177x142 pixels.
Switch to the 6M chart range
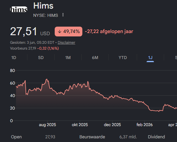point(95,58)
